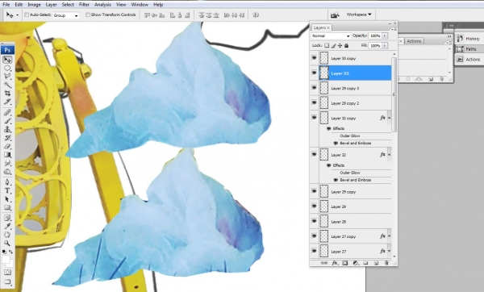Select the Type tool

click(x=7, y=190)
